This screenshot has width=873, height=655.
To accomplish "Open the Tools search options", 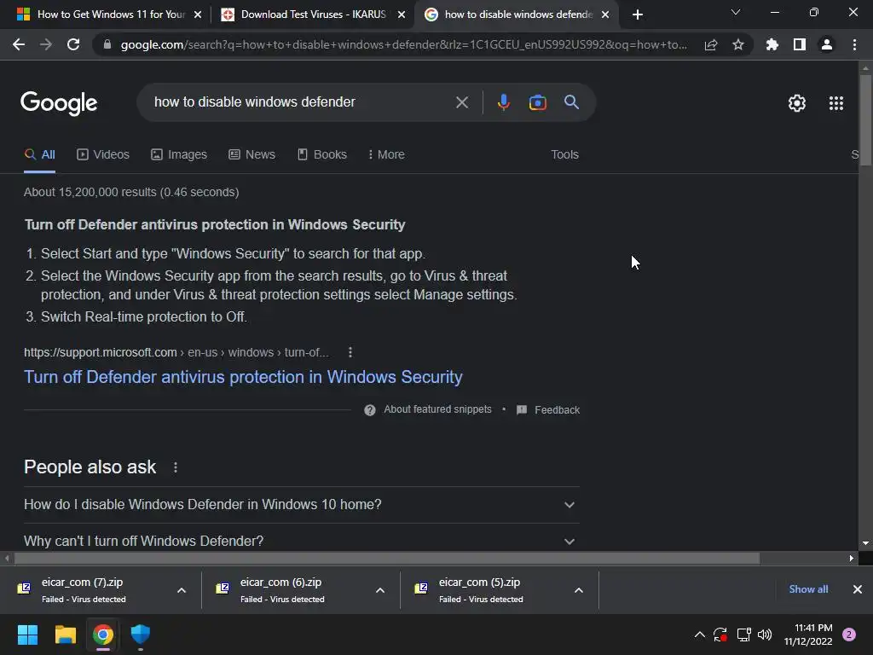I will 564,154.
